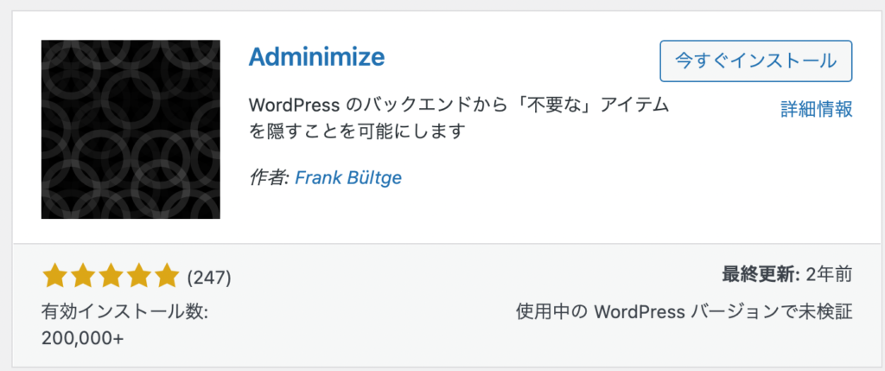Click the 200,000+ installs number
Image resolution: width=885 pixels, height=371 pixels.
tap(83, 337)
